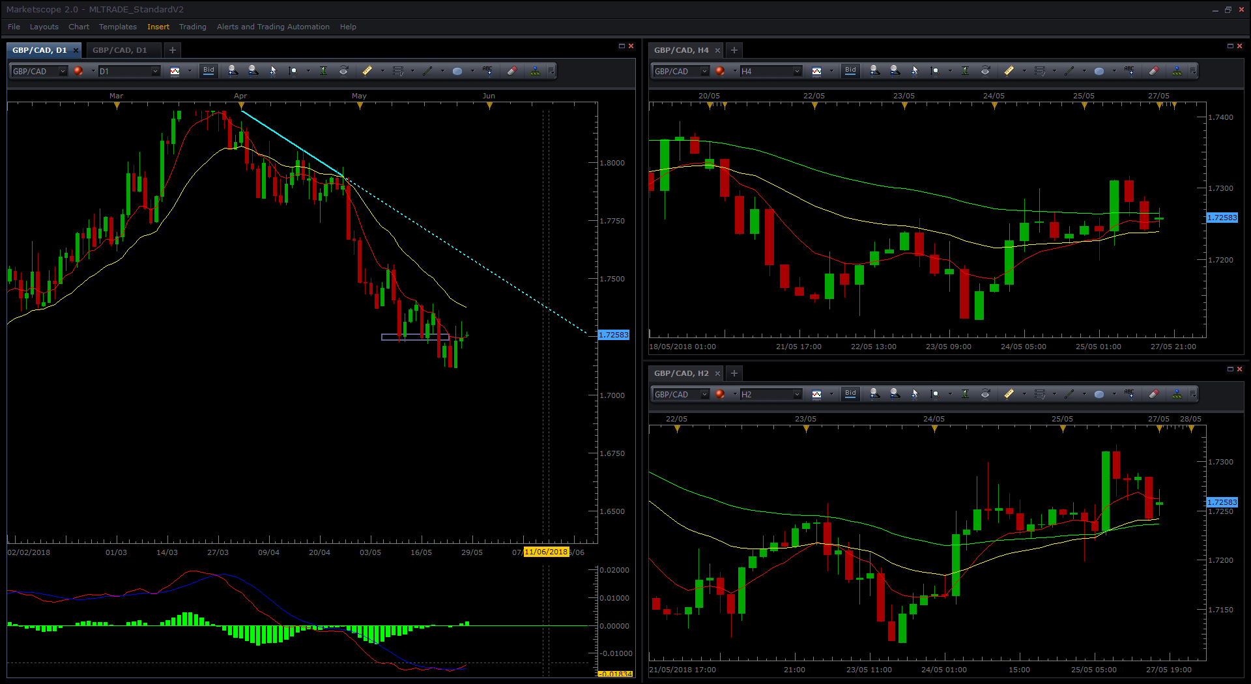
Task: Select the cursor pointer tool in H4 toolbar
Action: (x=915, y=71)
